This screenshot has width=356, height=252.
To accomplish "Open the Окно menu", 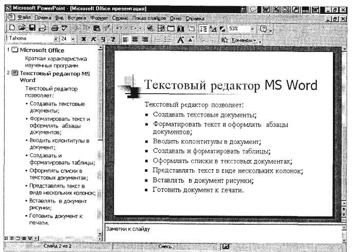I will (176, 18).
